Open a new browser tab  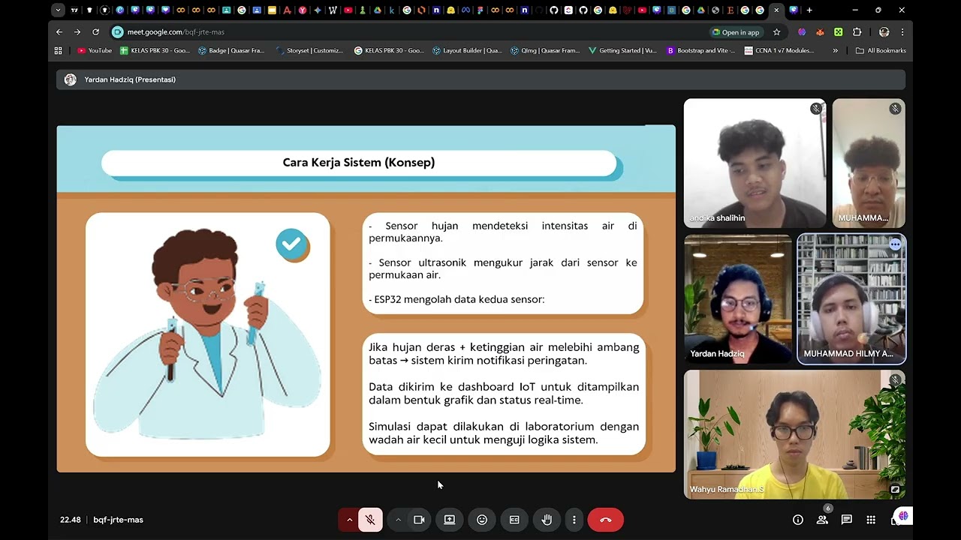[x=809, y=10]
